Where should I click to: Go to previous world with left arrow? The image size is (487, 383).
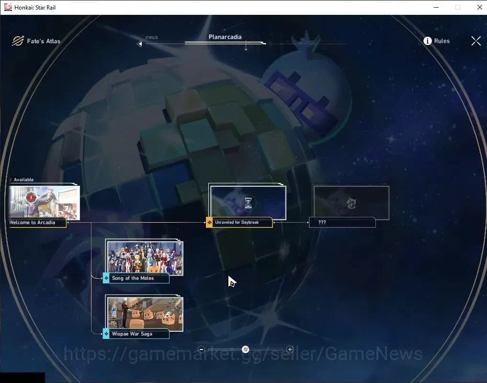point(139,44)
